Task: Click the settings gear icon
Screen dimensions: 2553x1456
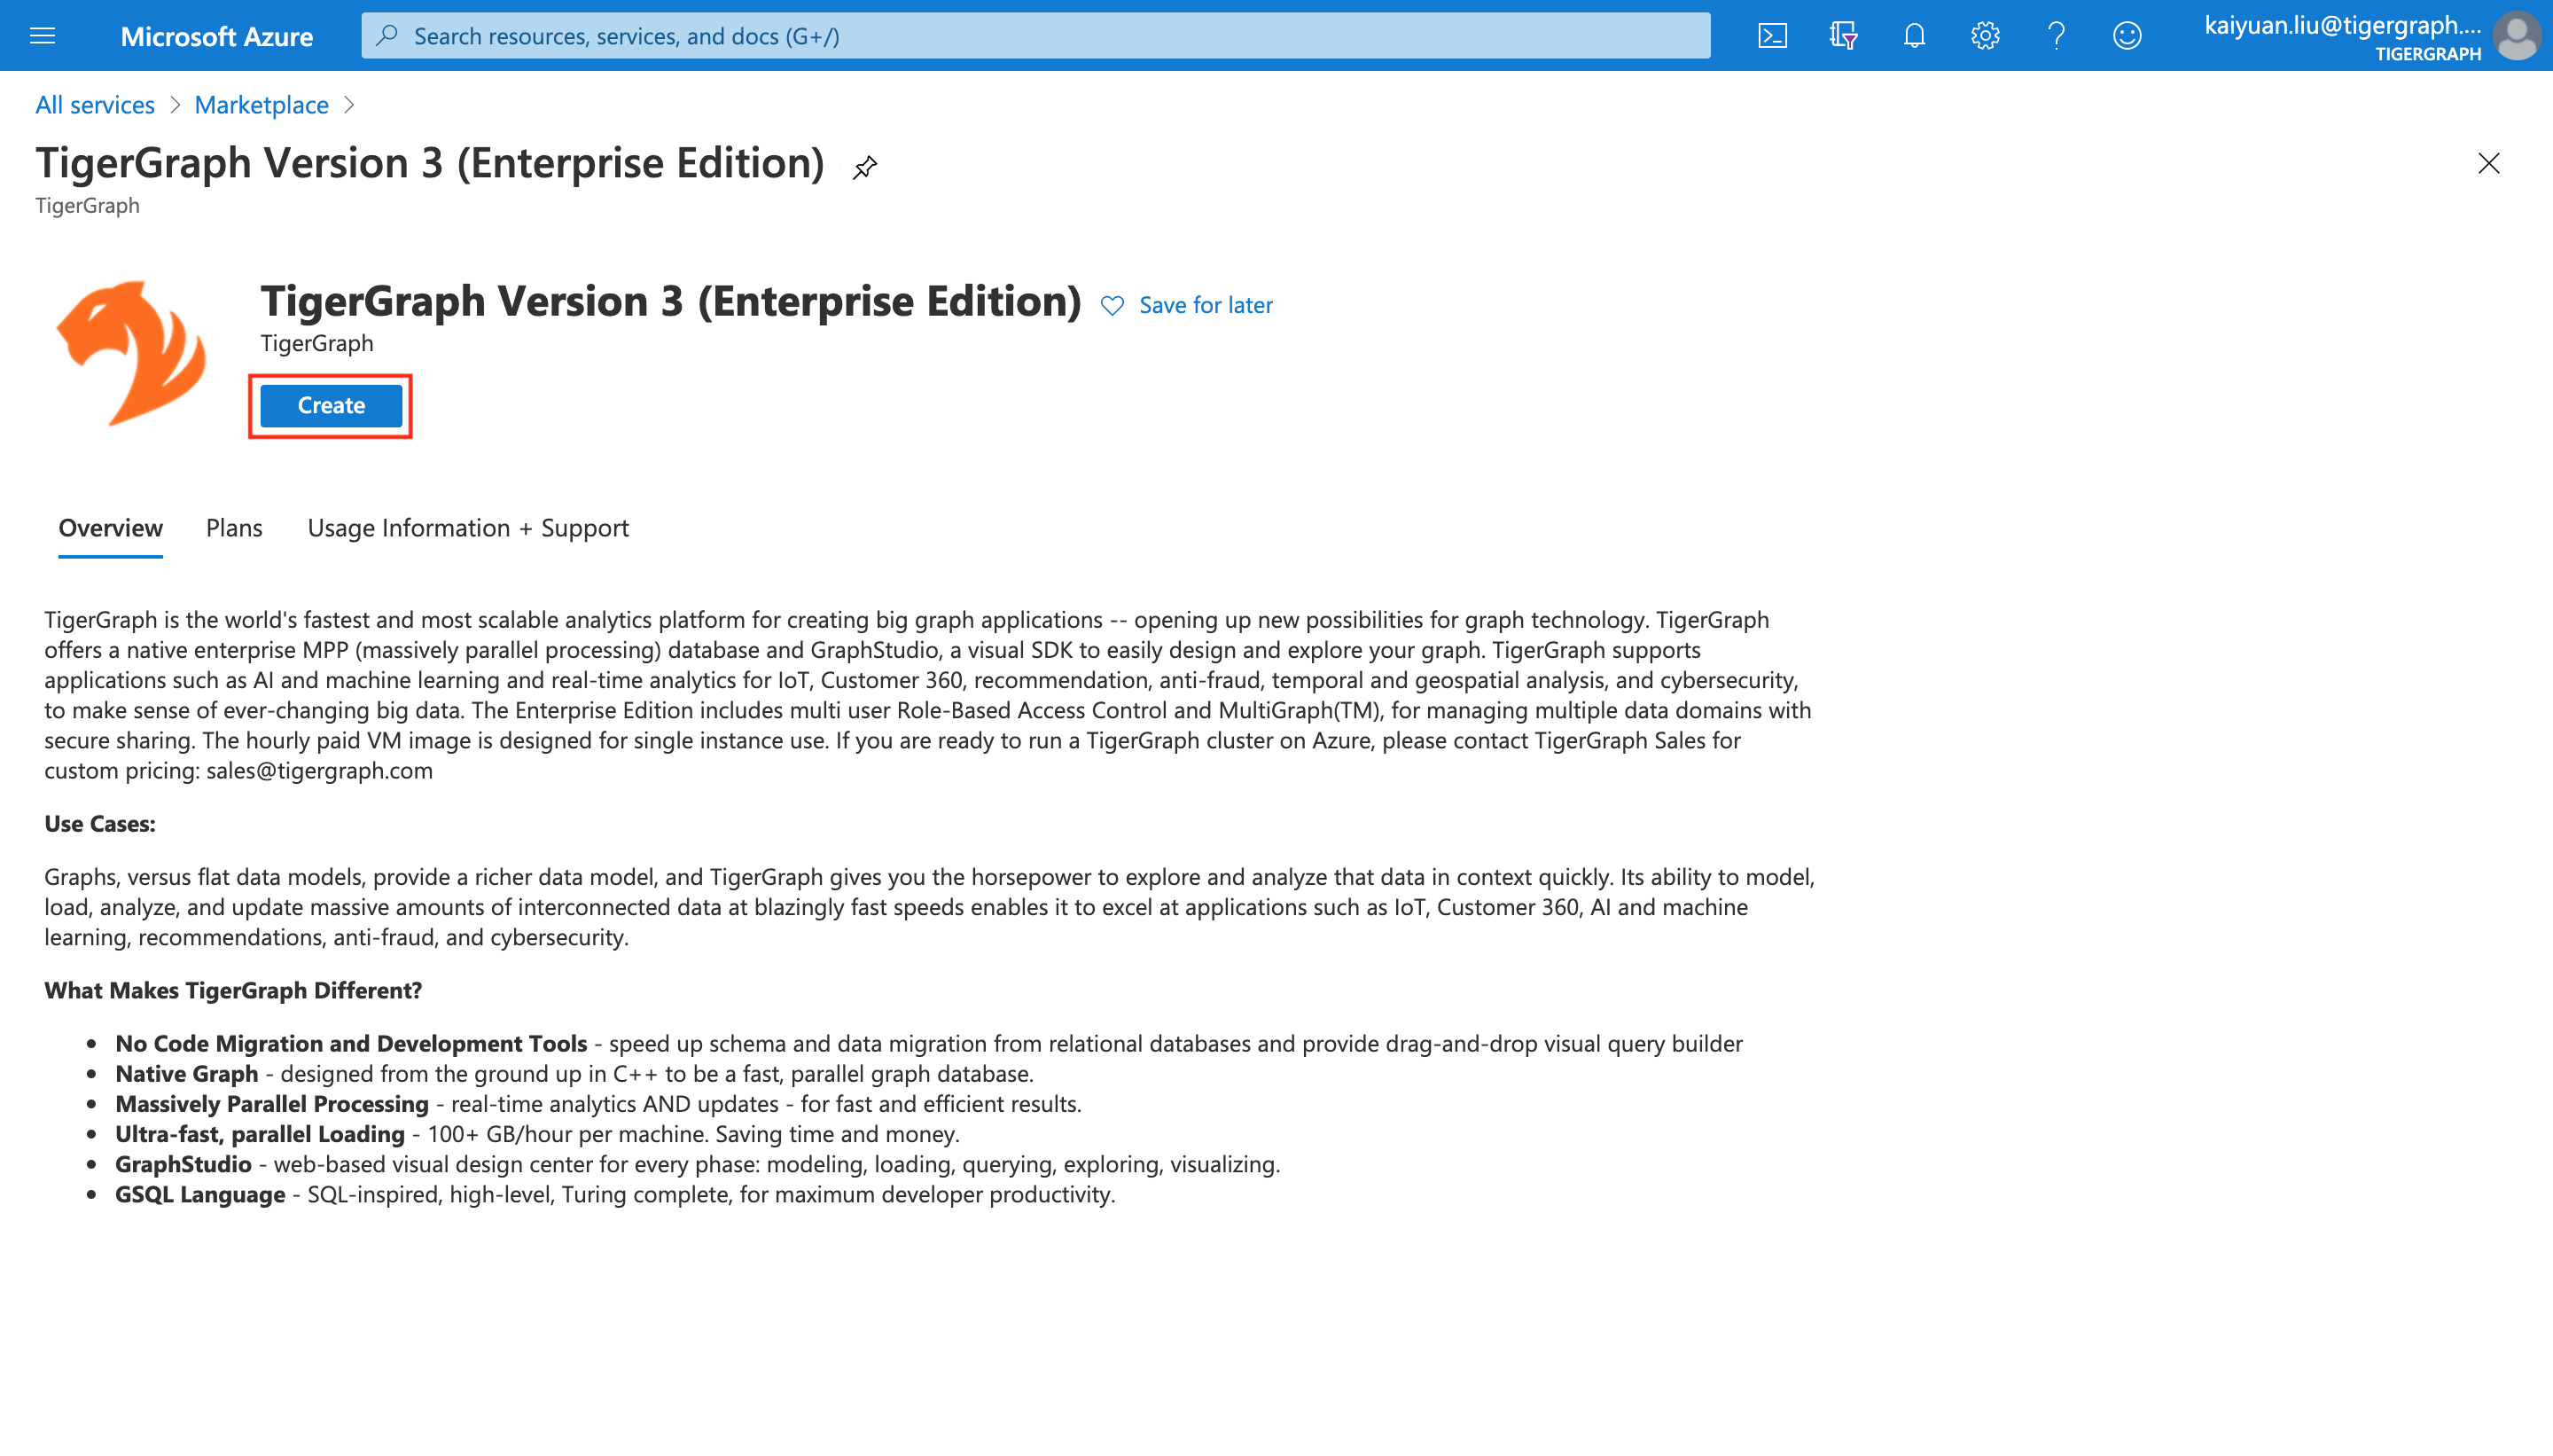Action: pyautogui.click(x=1985, y=35)
